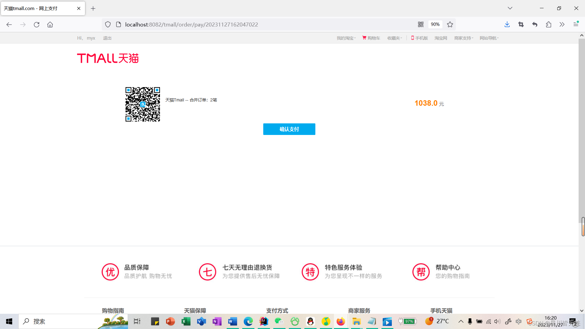Click the tracking protection shield icon
This screenshot has height=329, width=585.
(108, 24)
